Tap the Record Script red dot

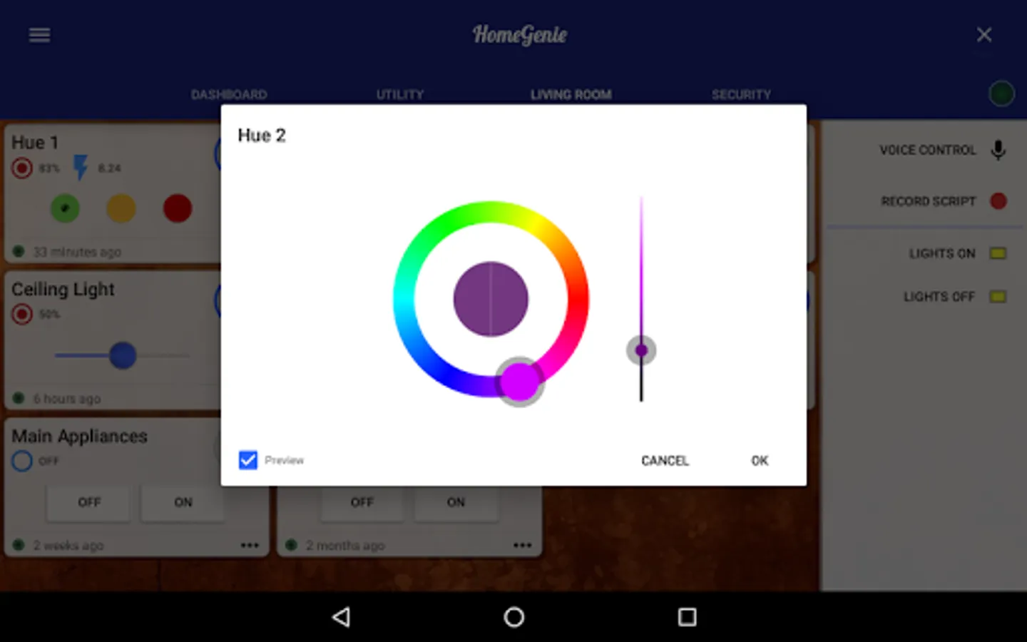[x=998, y=201]
